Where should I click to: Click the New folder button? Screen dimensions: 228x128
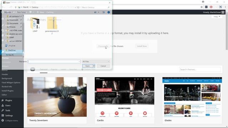[21, 12]
